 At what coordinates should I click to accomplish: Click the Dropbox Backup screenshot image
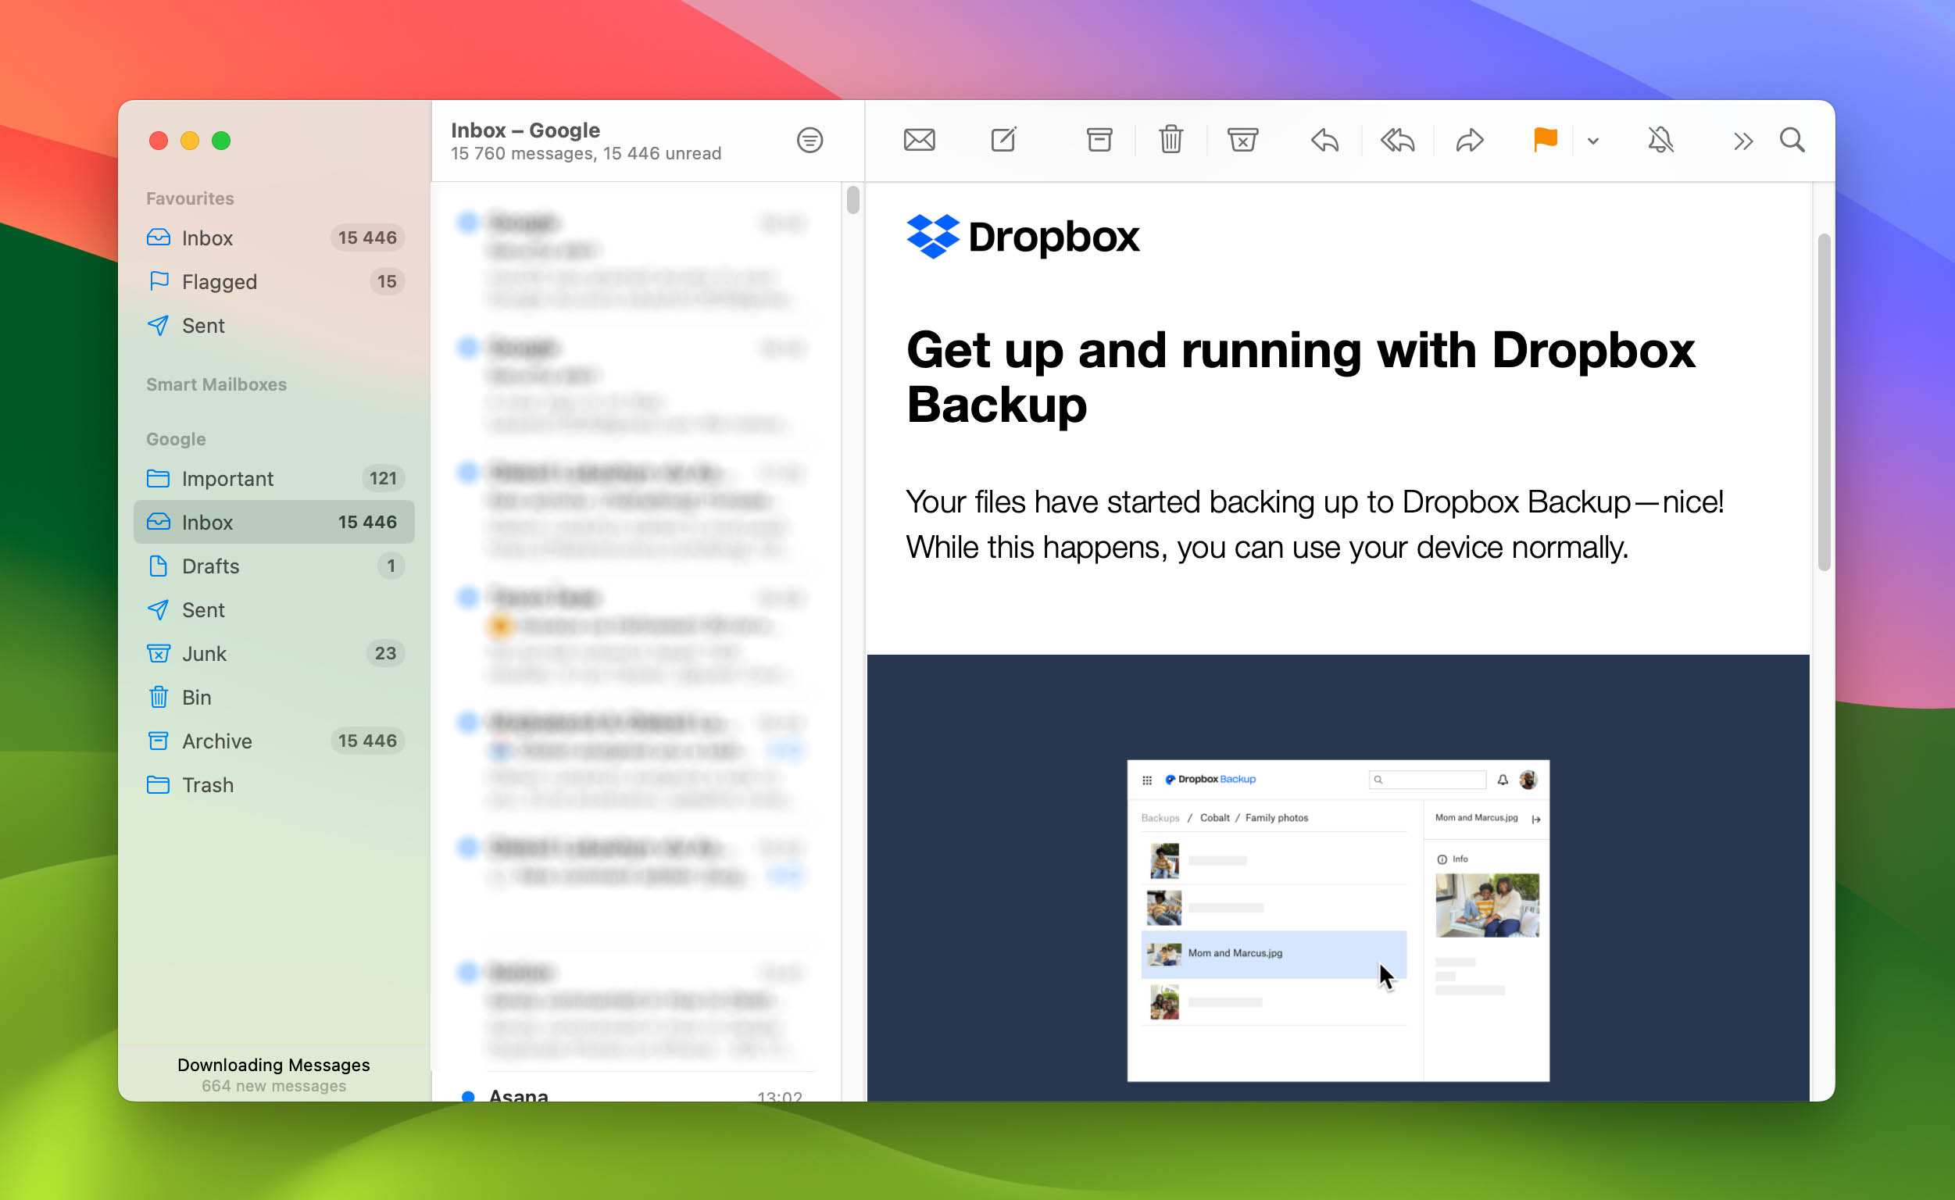click(x=1338, y=920)
